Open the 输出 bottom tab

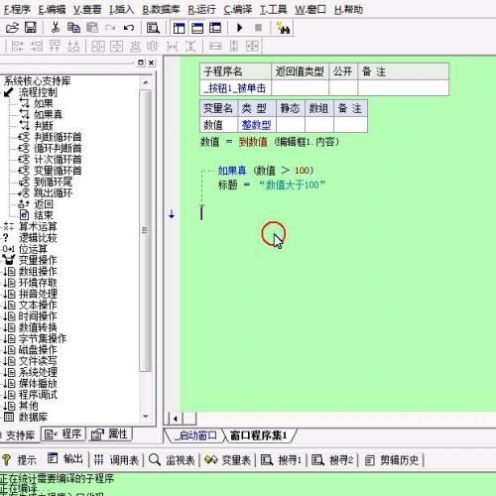(65, 459)
